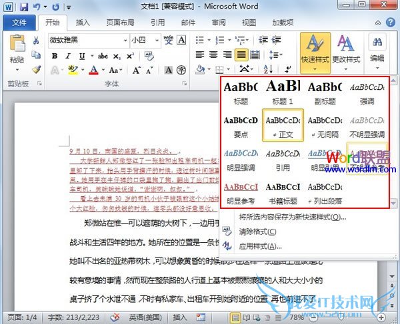
Task: Undo the last action
Action: click(37, 7)
